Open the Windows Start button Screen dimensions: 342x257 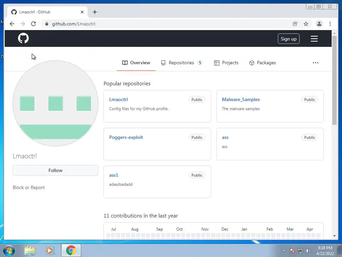tap(9, 250)
